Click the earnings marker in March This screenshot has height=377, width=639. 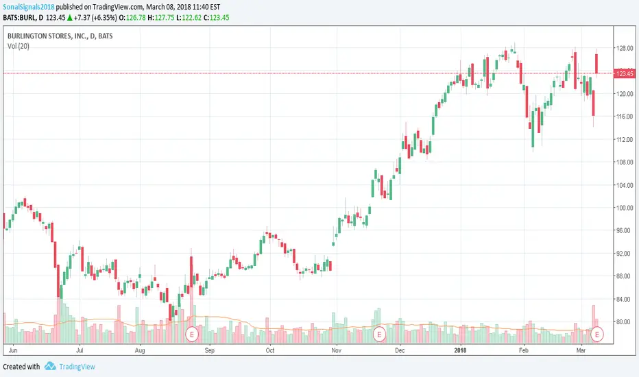[596, 335]
